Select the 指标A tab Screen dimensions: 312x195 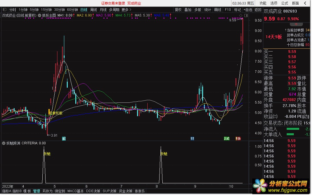[x=7, y=191]
